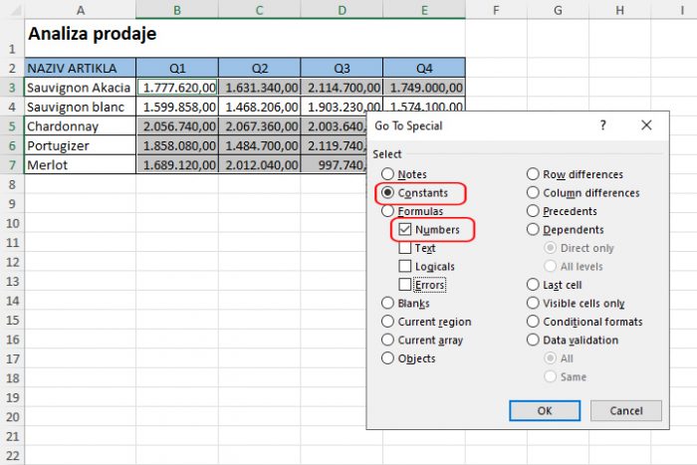The width and height of the screenshot is (697, 465).
Task: Choose Current region option
Action: 387,322
